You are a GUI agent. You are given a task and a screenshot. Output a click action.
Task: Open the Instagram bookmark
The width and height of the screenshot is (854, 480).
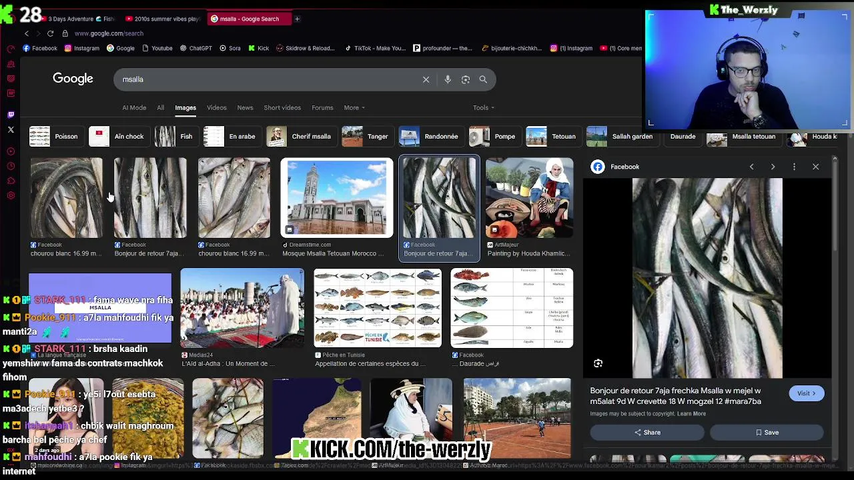(x=82, y=48)
